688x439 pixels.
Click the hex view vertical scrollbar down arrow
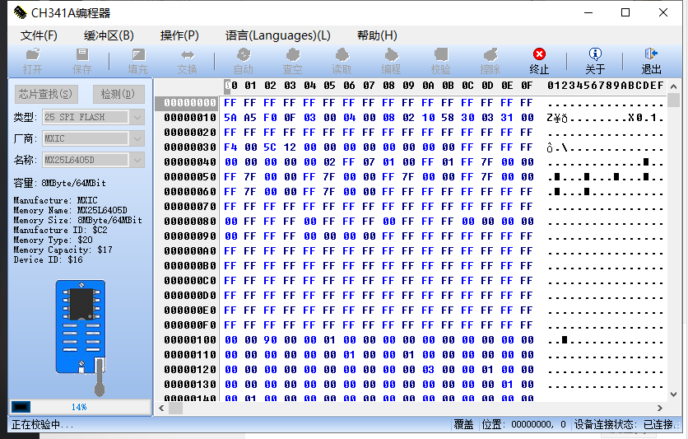pos(673,394)
